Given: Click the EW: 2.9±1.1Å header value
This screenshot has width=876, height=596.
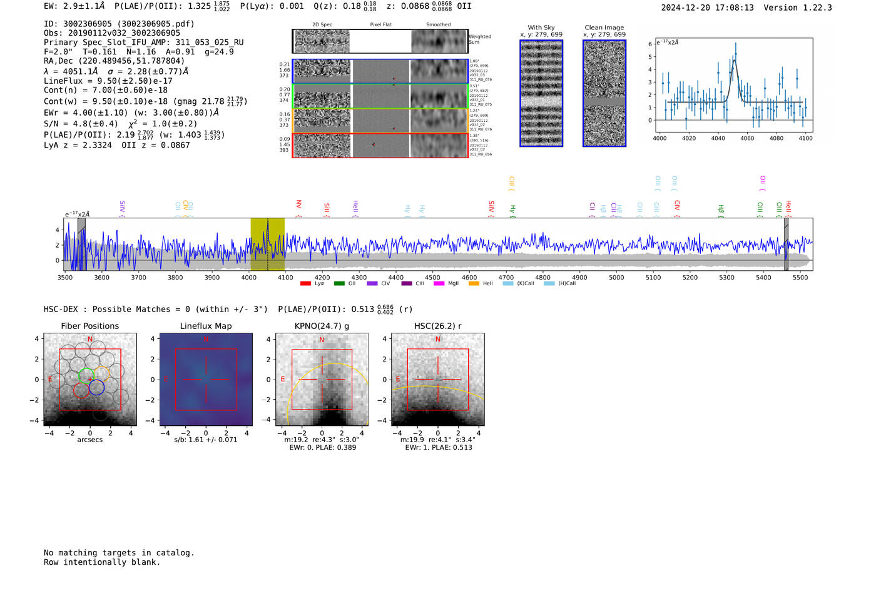Looking at the screenshot, I should 74,6.
